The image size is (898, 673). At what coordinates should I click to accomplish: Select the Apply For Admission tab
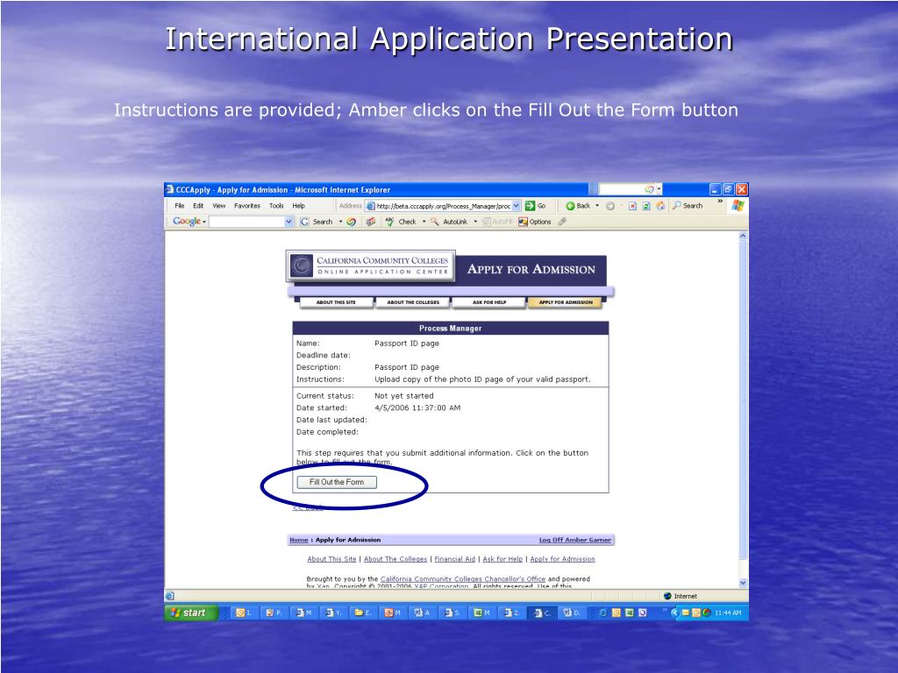(566, 302)
